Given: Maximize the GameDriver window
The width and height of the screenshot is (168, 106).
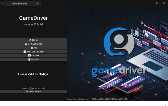Looking at the screenshot, I should (x=157, y=3).
